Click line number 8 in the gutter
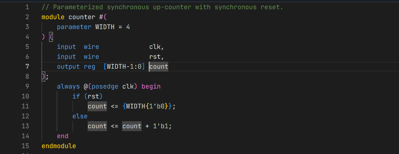 (27, 77)
